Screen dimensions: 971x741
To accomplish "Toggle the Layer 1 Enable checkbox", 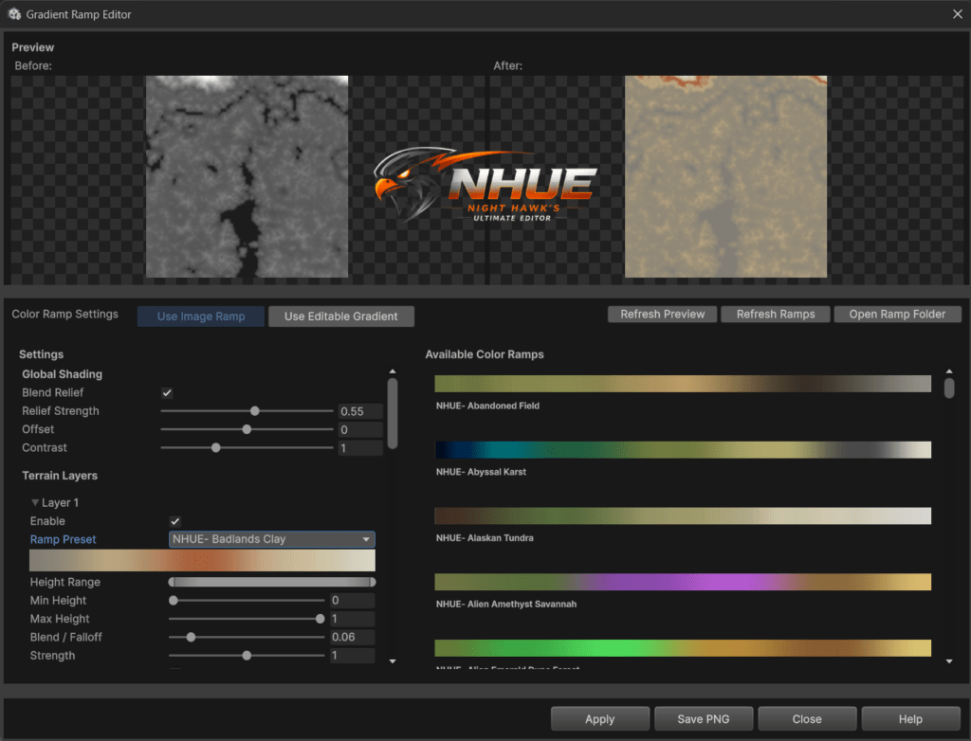I will pos(175,521).
